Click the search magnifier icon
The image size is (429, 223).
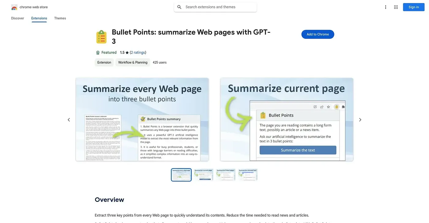pyautogui.click(x=179, y=7)
